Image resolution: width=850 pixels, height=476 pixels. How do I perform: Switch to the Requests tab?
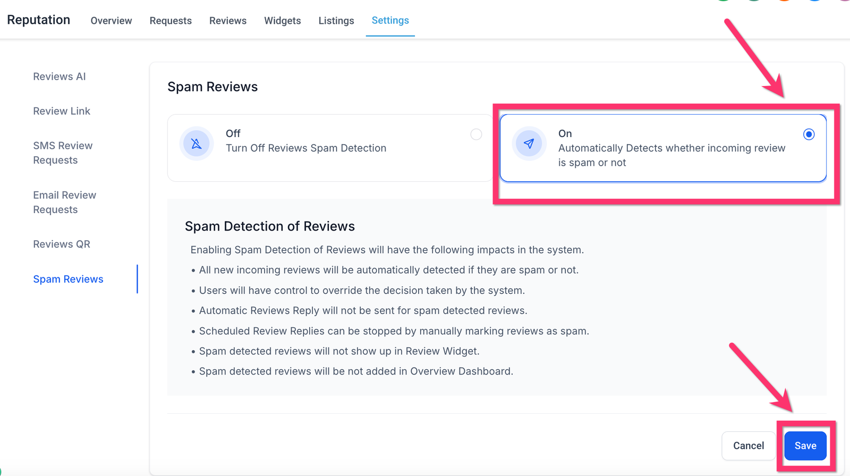171,21
